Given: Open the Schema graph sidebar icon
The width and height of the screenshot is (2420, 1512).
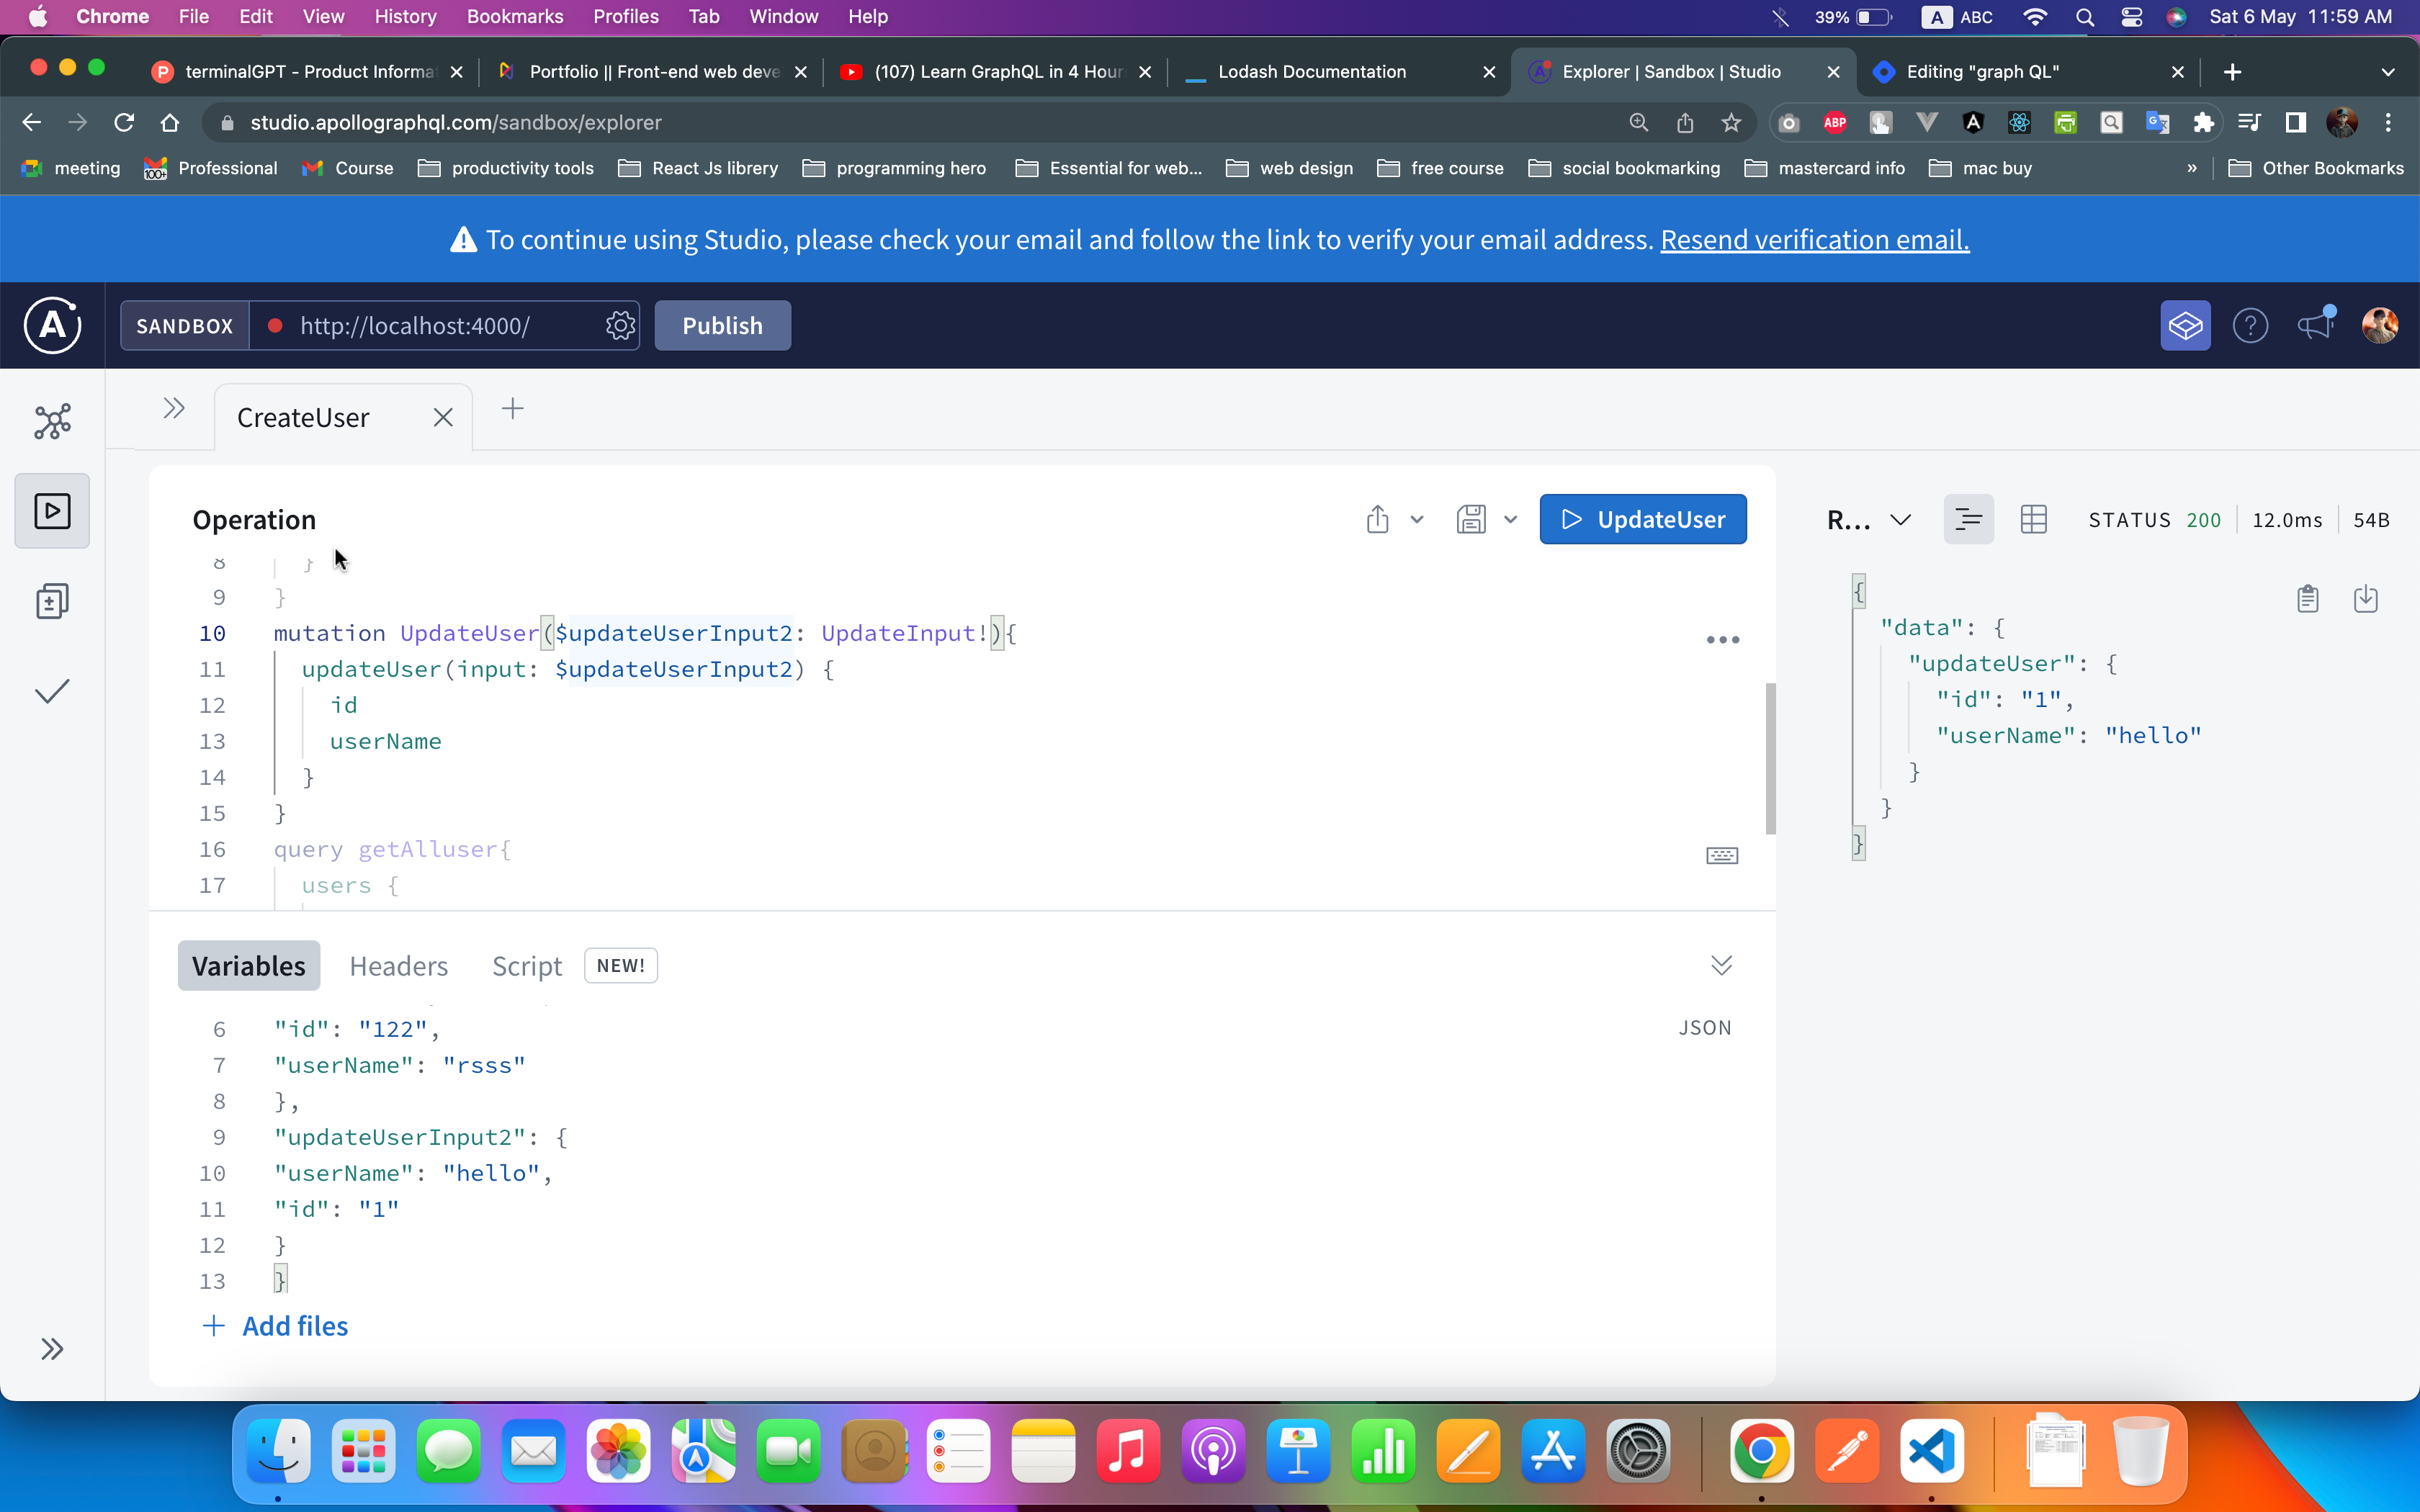Looking at the screenshot, I should [x=52, y=421].
